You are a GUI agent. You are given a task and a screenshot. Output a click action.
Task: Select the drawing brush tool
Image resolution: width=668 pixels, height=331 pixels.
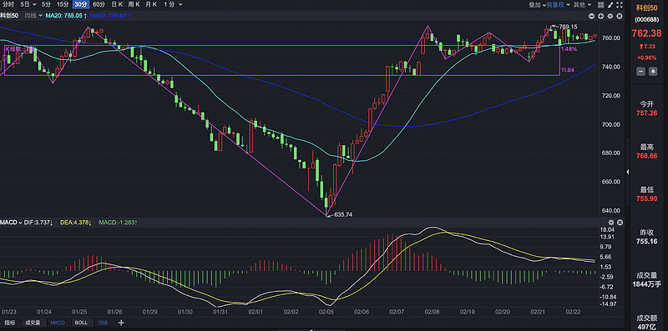coord(610,5)
